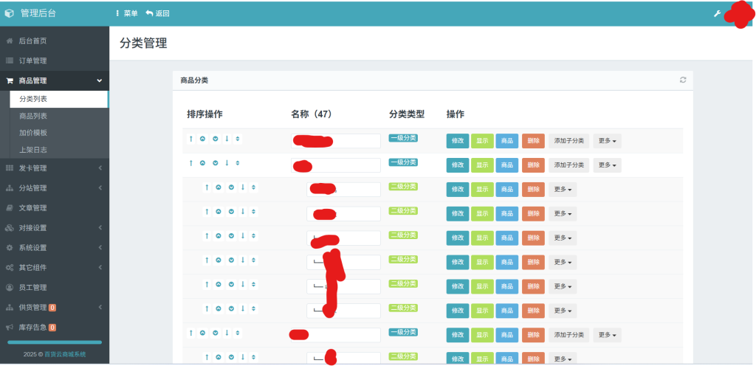Expand the 对接设置 sidebar menu

(55, 228)
